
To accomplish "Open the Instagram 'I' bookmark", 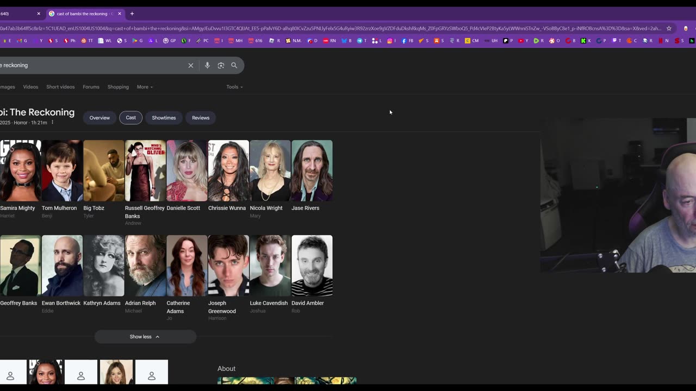I will (391, 40).
